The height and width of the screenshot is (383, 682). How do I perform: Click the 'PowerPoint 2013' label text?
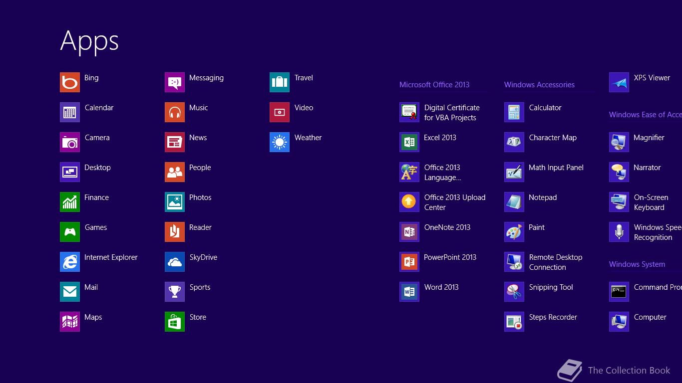(450, 257)
